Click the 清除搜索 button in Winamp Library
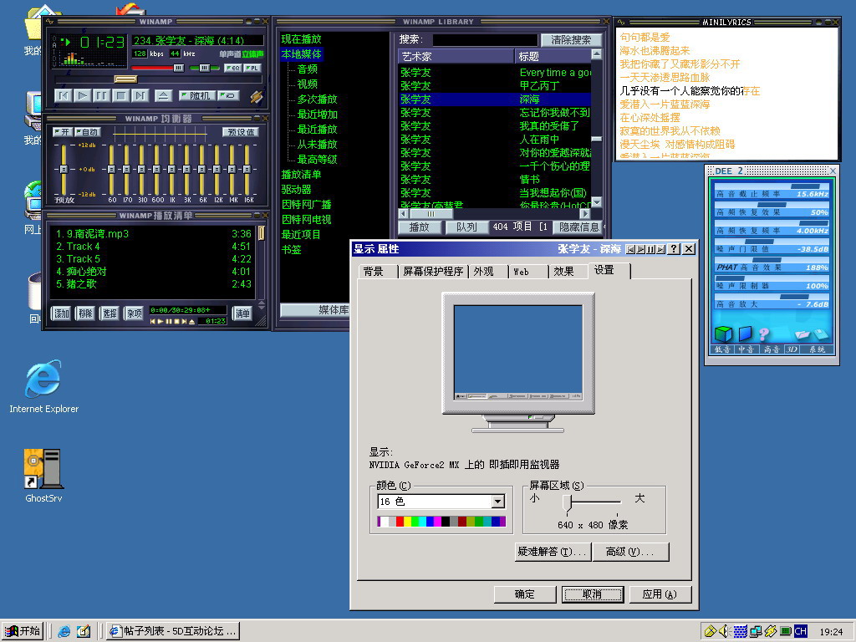This screenshot has height=642, width=856. coord(571,40)
